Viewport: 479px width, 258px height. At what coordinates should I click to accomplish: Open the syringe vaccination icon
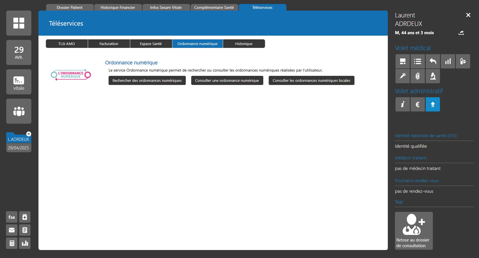[402, 76]
